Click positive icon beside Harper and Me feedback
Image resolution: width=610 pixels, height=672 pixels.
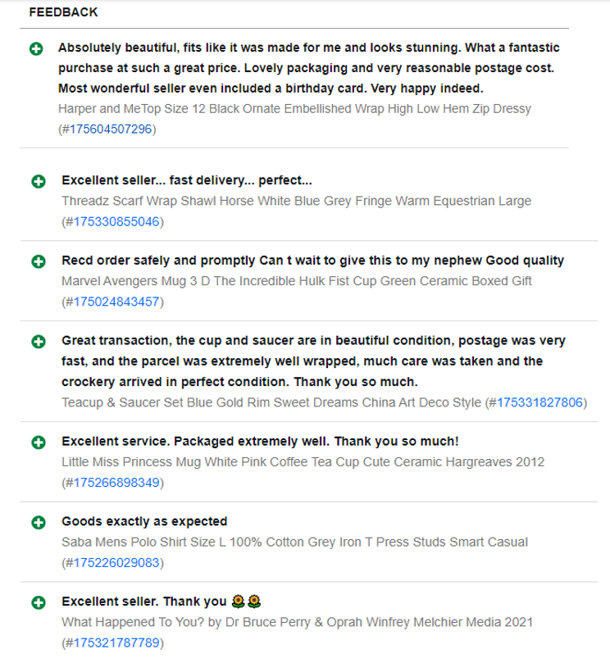point(36,49)
